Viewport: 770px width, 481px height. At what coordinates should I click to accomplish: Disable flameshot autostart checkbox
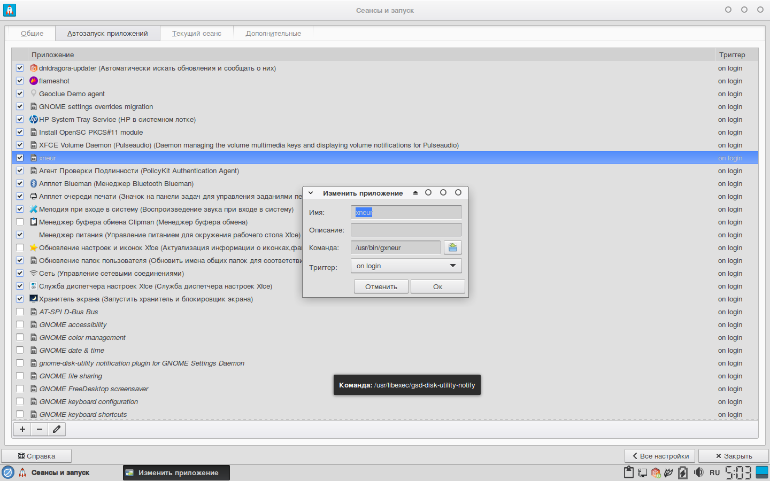(20, 81)
